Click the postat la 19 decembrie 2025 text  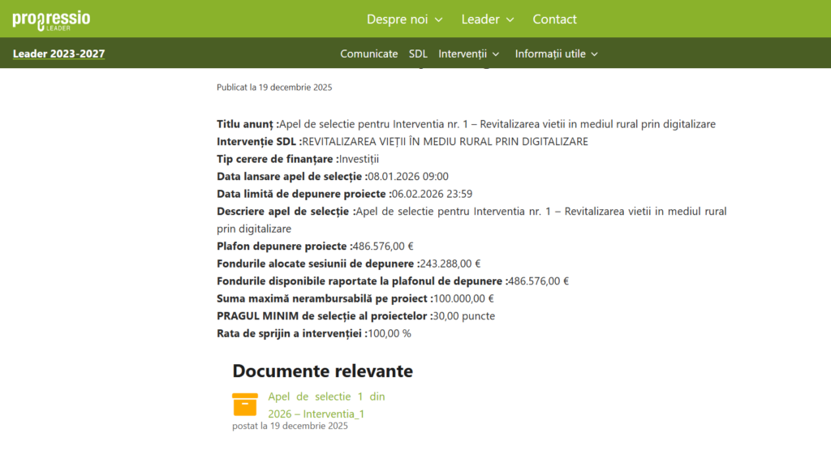(x=290, y=426)
